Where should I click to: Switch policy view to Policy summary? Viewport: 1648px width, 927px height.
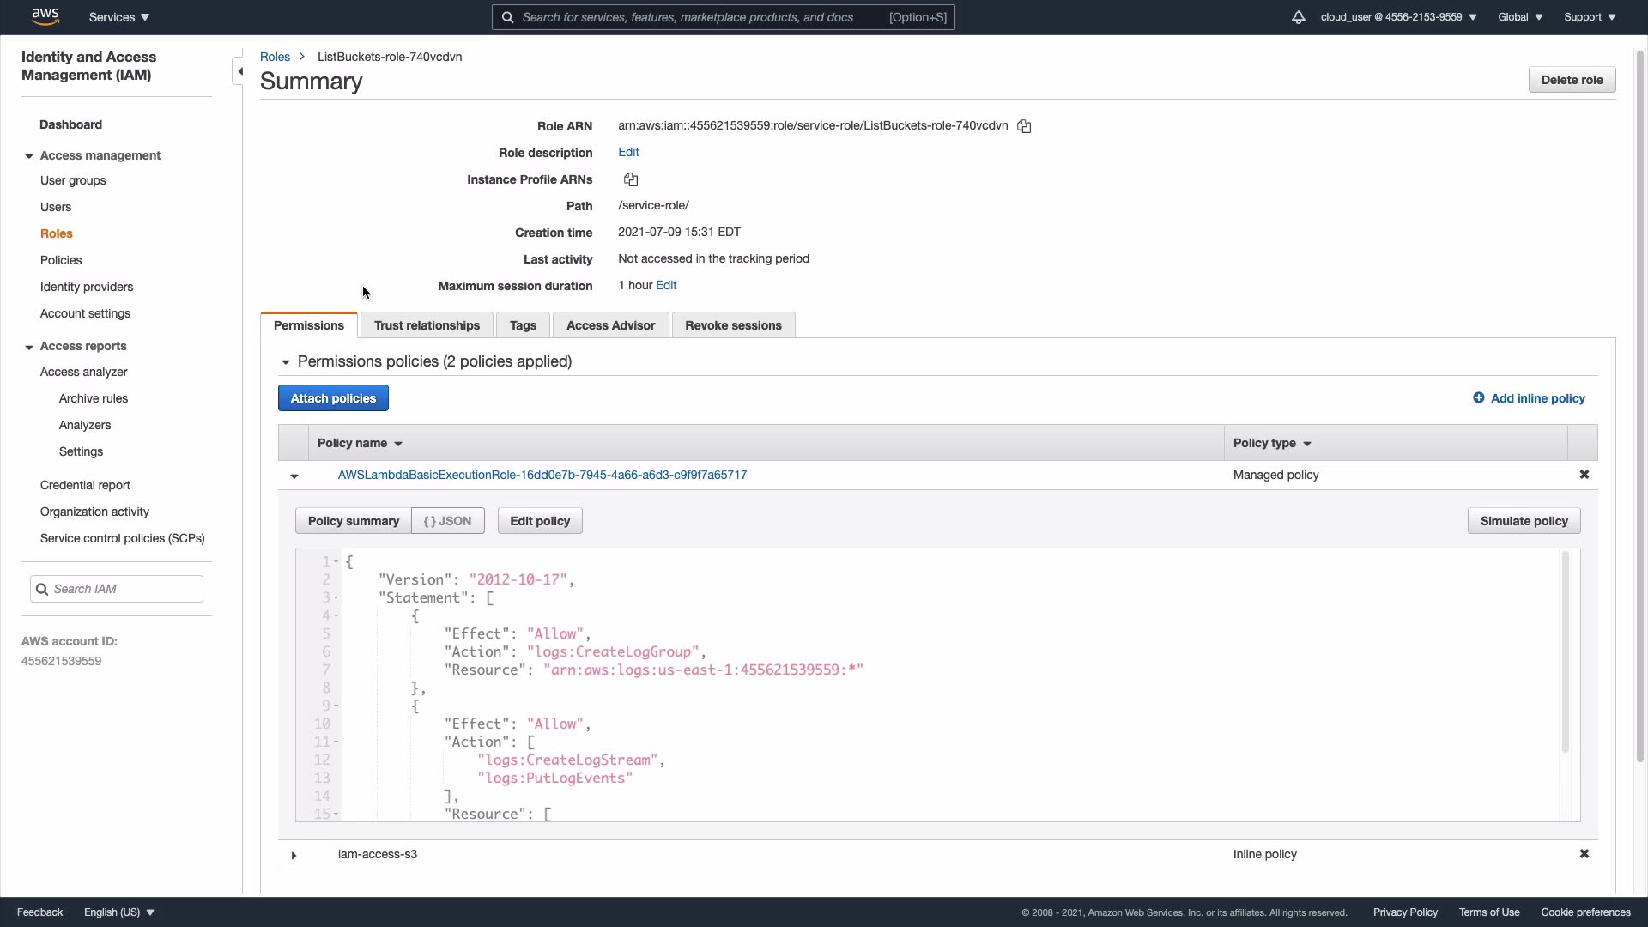(x=353, y=521)
